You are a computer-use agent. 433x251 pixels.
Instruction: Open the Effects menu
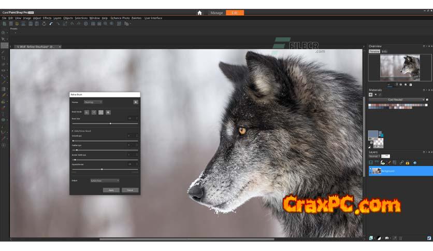point(47,18)
